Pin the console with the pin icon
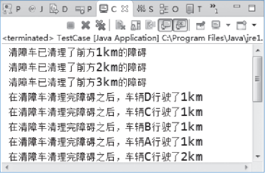 point(200,25)
